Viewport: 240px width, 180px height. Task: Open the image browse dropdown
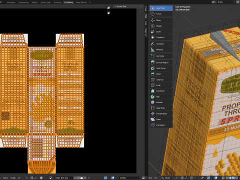[51, 178]
